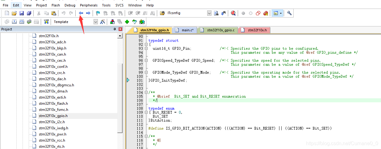Open Manage Run-Time Environment green diamond icon
The height and width of the screenshot is (149, 381).
click(127, 22)
